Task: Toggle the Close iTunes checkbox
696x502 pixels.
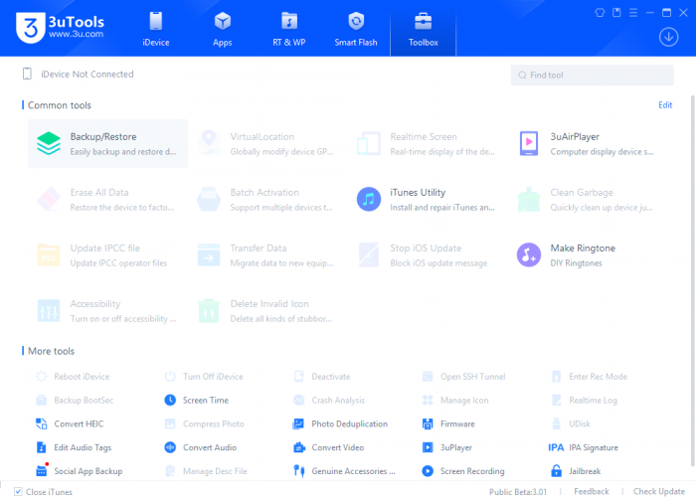Action: 18,492
